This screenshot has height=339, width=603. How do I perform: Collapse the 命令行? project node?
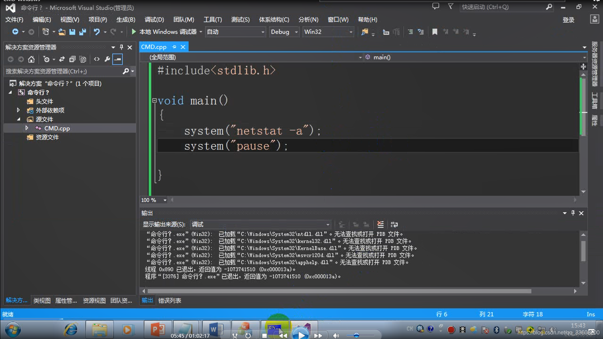tap(10, 92)
